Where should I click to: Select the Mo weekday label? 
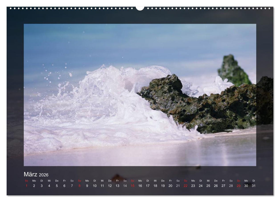(x=33, y=180)
